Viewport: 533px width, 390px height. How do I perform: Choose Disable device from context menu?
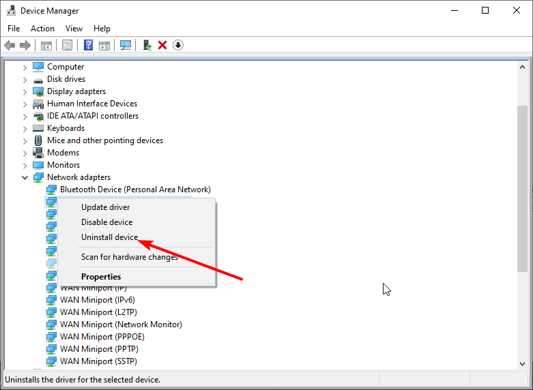[136, 222]
